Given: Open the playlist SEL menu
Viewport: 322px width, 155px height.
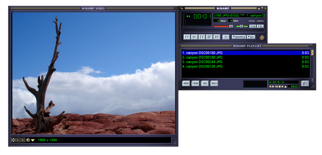Looking at the screenshot, I should (205, 83).
